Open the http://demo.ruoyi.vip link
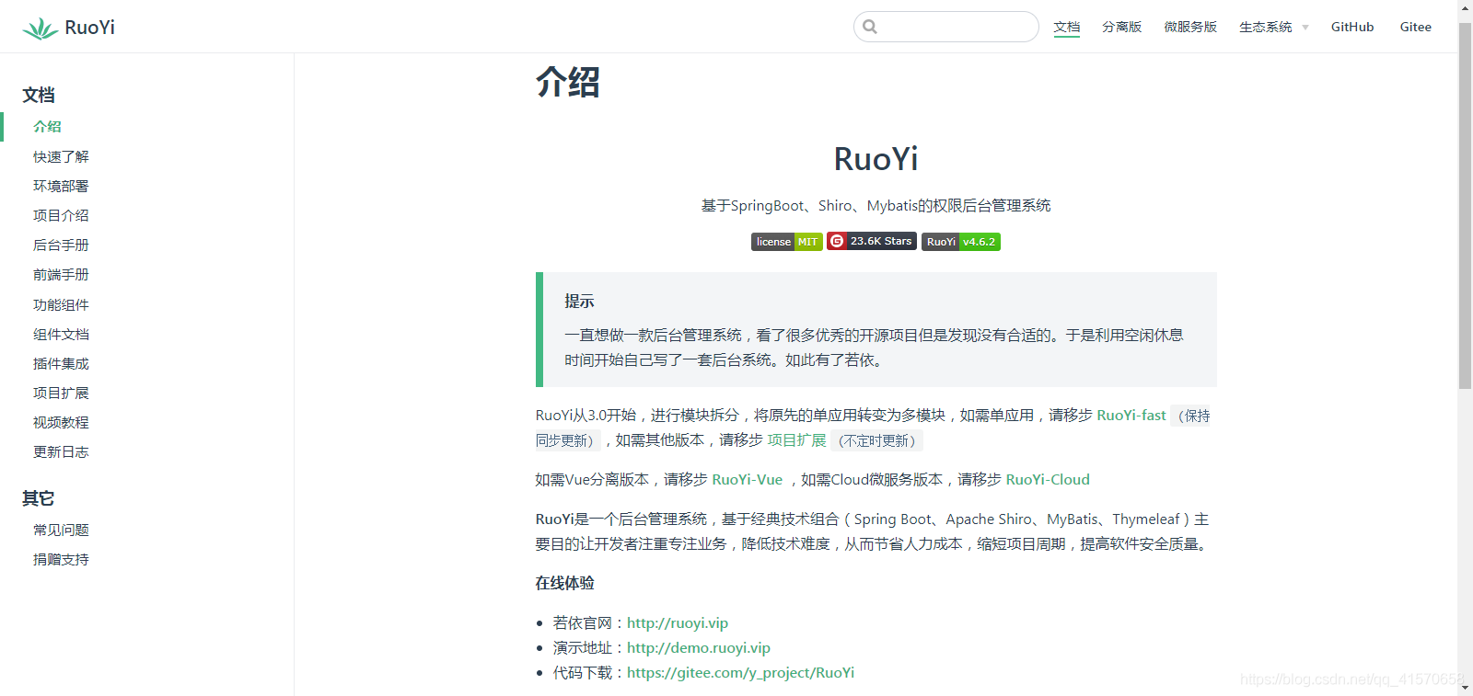1473x696 pixels. (699, 648)
